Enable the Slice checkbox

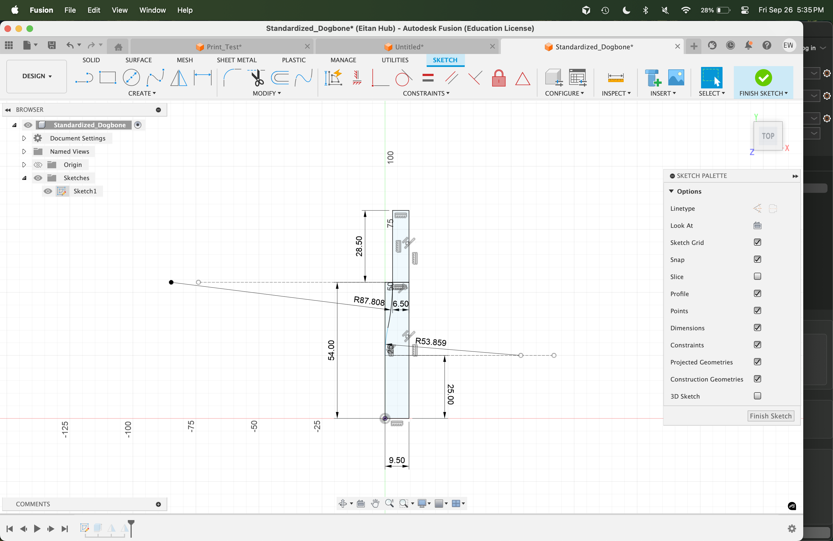point(758,277)
